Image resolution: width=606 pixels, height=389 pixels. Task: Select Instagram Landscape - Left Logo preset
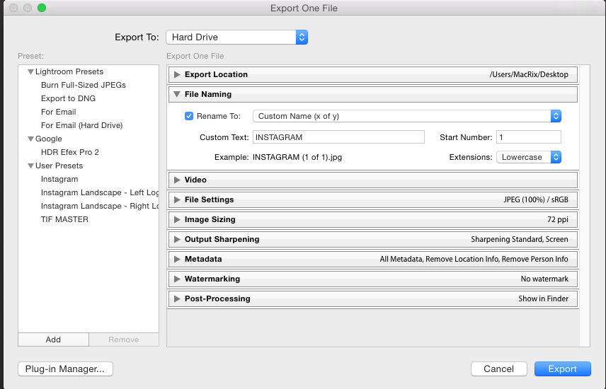100,193
